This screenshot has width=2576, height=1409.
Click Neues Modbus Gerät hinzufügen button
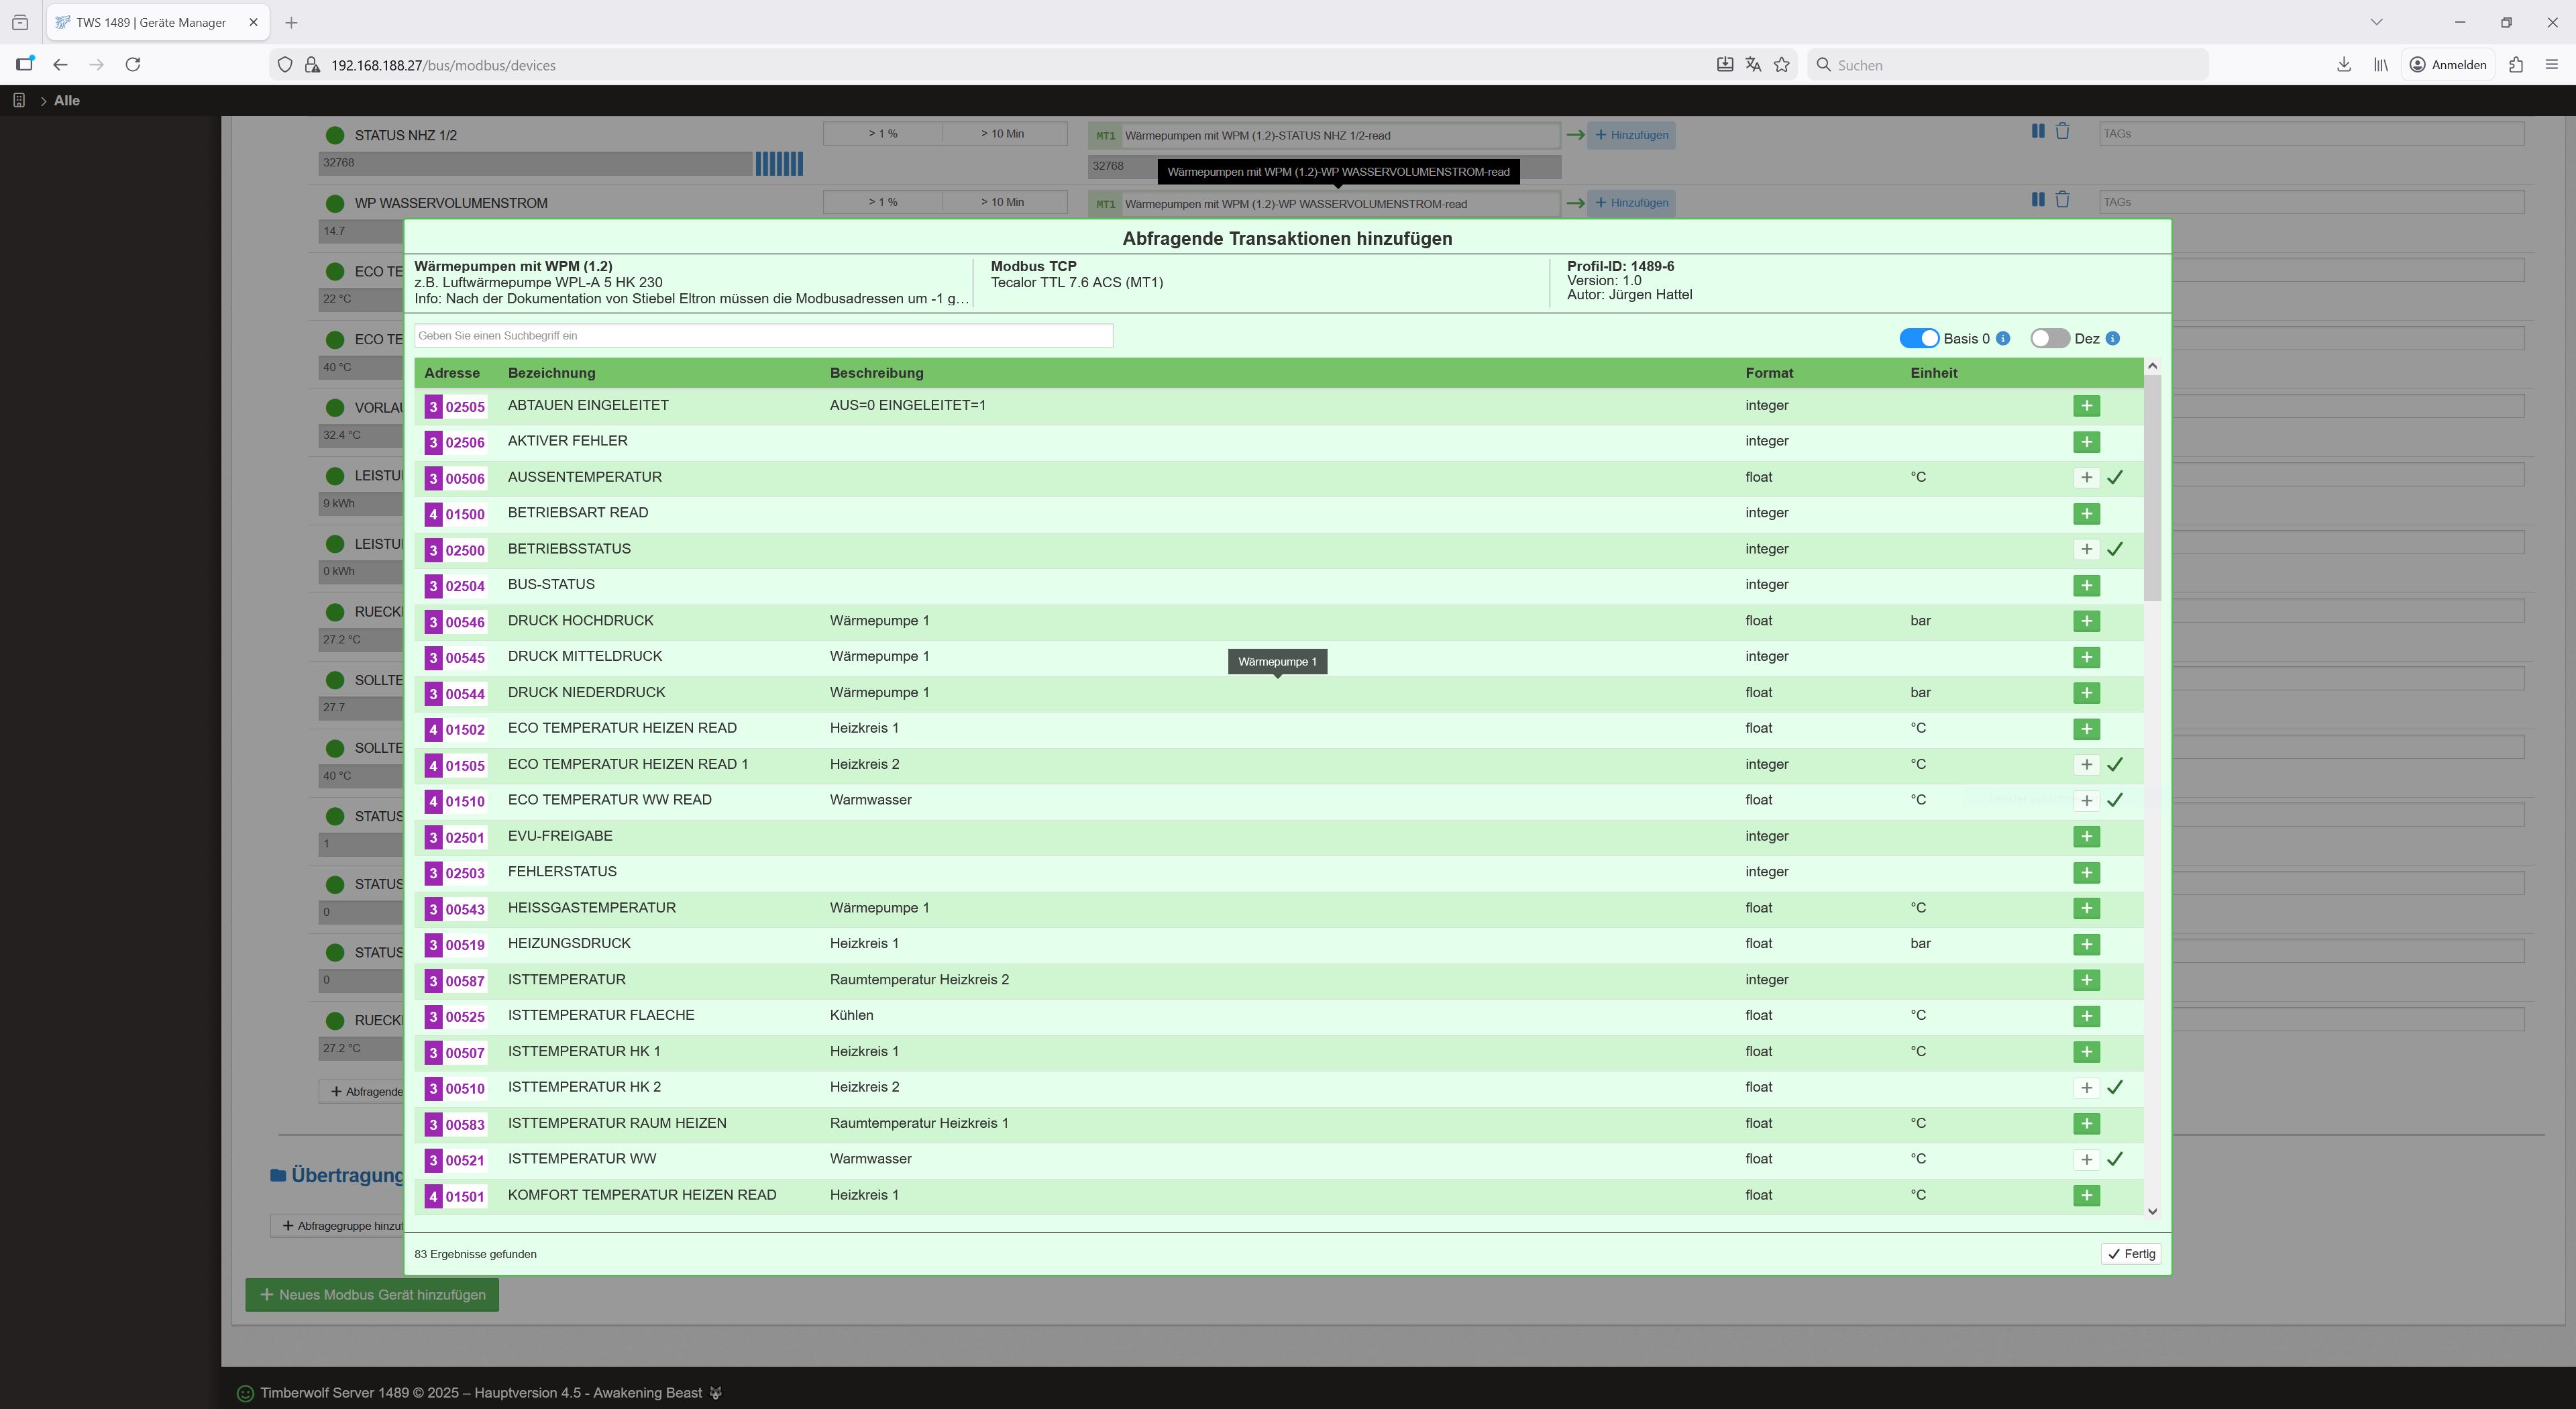click(x=372, y=1295)
